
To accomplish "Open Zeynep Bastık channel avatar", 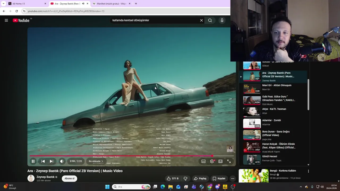I will (x=31, y=179).
